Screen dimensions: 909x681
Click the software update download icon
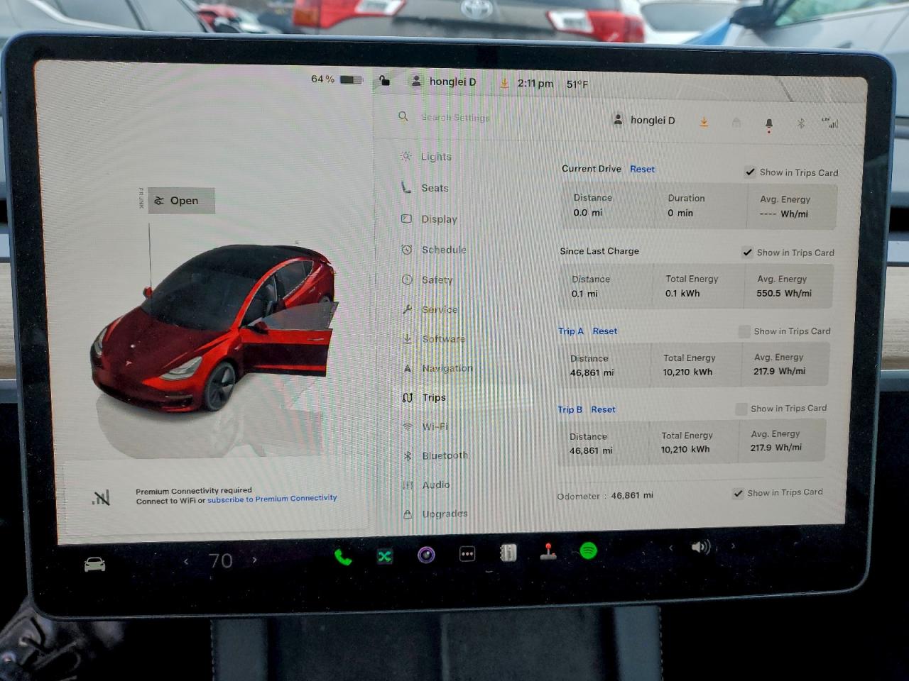704,122
